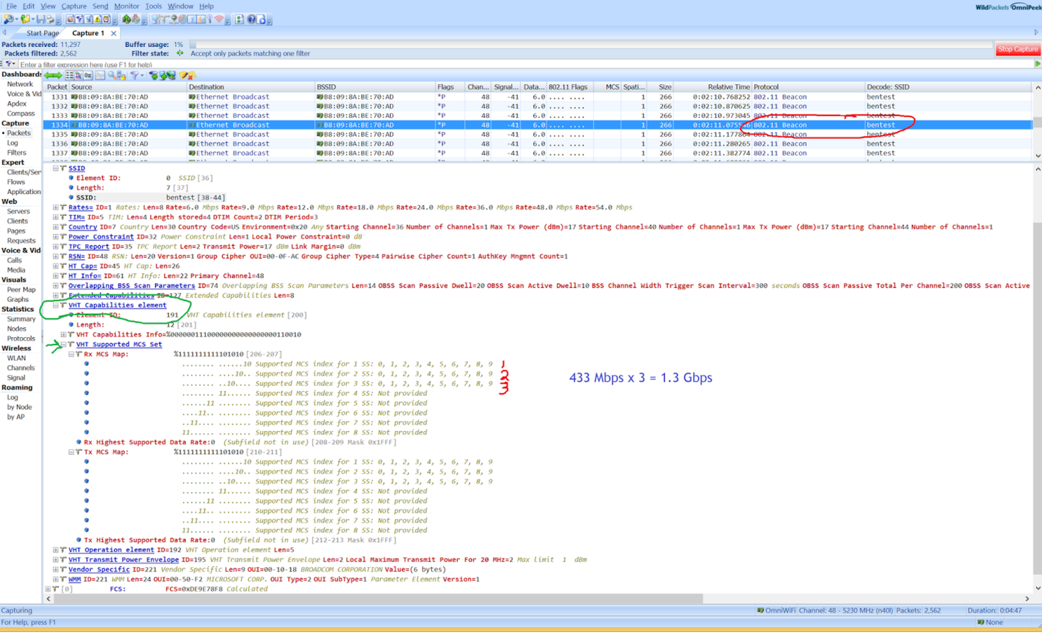Open by Node under Roaming
This screenshot has height=634, width=1042.
click(x=20, y=407)
